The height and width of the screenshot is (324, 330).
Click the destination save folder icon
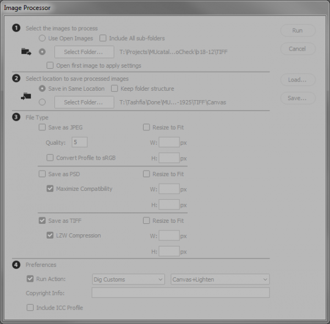click(26, 96)
